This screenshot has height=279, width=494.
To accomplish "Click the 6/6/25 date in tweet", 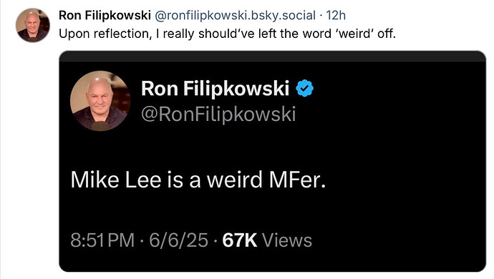I will [178, 240].
